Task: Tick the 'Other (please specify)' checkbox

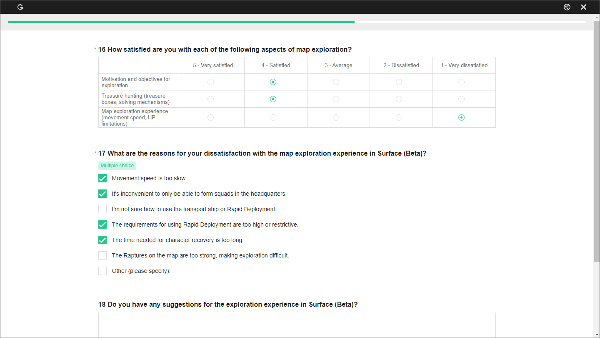Action: pyautogui.click(x=102, y=271)
